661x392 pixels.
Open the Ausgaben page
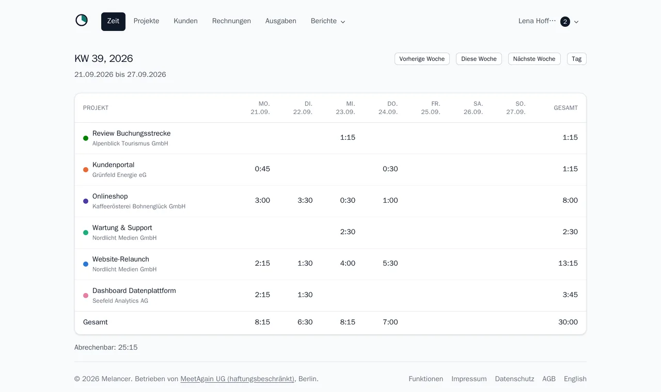[x=280, y=21]
